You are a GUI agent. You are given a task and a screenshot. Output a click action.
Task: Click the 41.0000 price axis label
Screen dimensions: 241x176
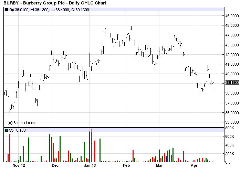(x=232, y=64)
